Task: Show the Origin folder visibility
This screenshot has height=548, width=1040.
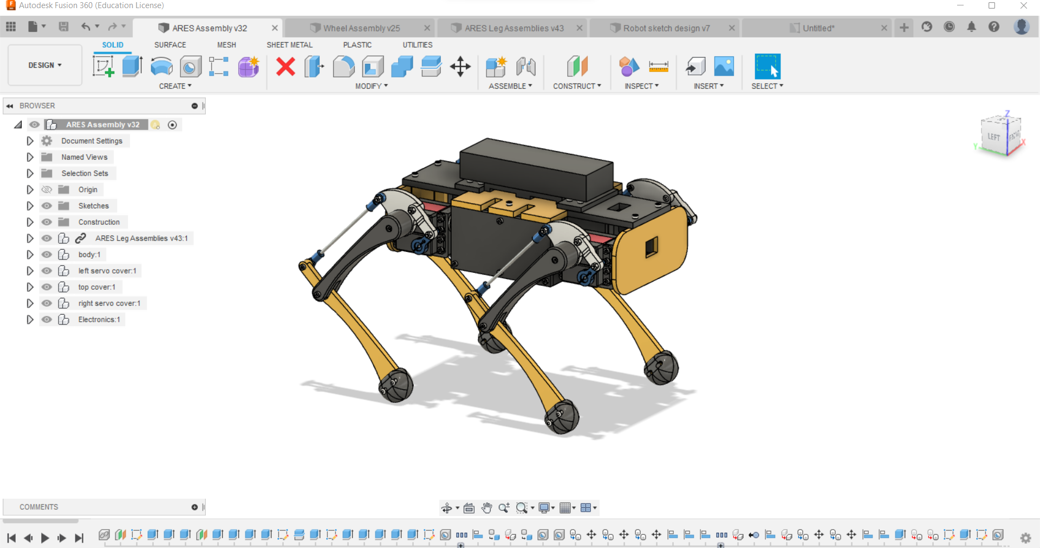Action: pyautogui.click(x=47, y=190)
